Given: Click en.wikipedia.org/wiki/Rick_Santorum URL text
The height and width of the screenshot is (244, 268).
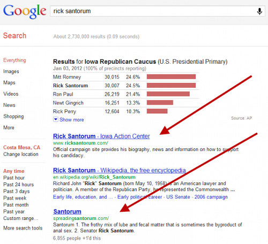Looking at the screenshot, I should 94,177.
